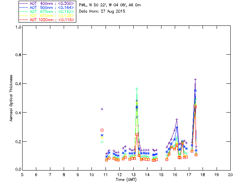Select the PML station location header text

coord(110,5)
